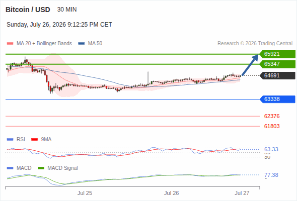297x201 pixels.
Task: Click the blue upward forecast arrow
Action: 250,65
